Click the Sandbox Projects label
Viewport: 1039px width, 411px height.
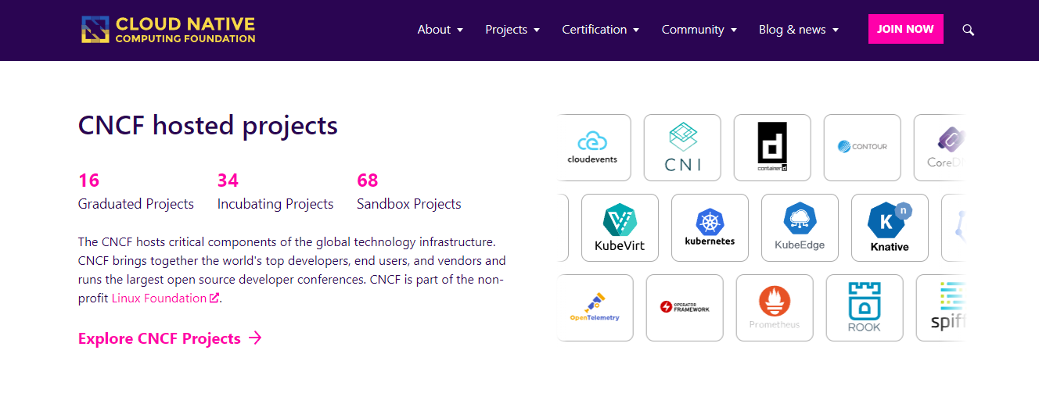click(x=409, y=204)
